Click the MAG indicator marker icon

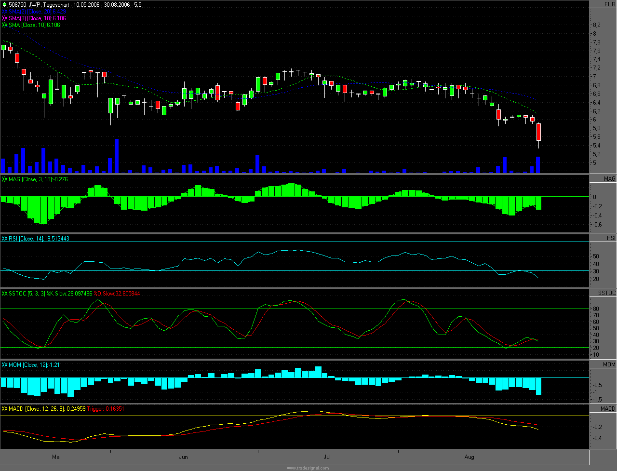4,179
